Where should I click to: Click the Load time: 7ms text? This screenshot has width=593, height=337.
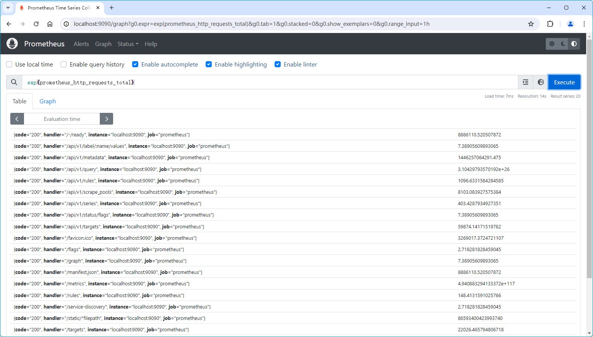click(x=499, y=96)
